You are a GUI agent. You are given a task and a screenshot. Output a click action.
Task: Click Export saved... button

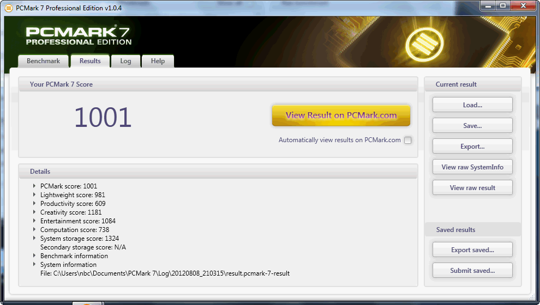click(x=472, y=249)
